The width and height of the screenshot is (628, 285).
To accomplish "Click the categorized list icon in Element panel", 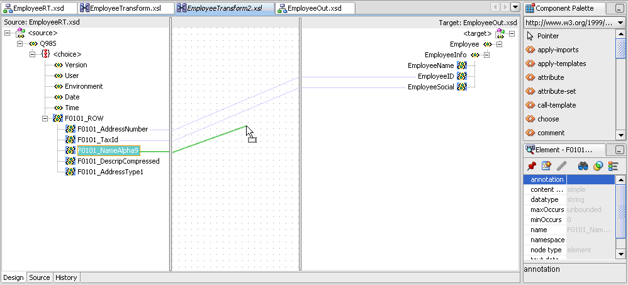I will (x=613, y=165).
